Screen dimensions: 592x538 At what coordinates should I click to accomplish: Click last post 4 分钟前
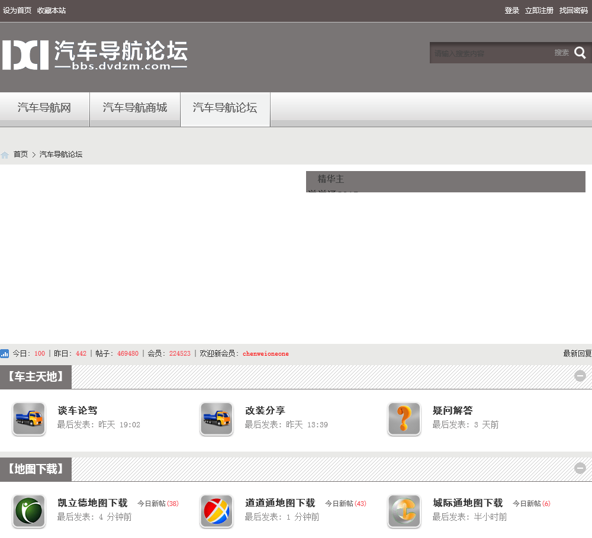tap(115, 517)
